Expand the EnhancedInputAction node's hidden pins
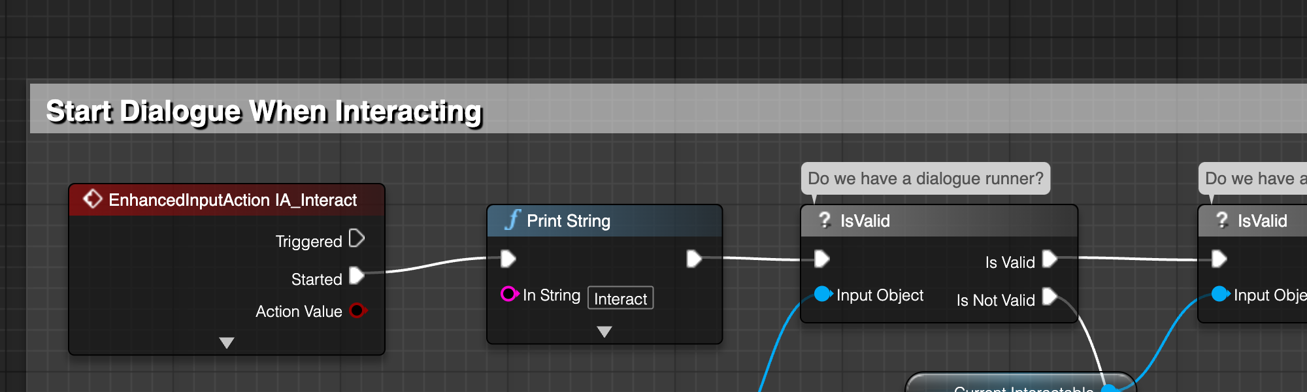This screenshot has width=1307, height=392. tap(227, 342)
